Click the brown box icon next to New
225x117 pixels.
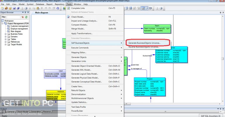point(6,8)
